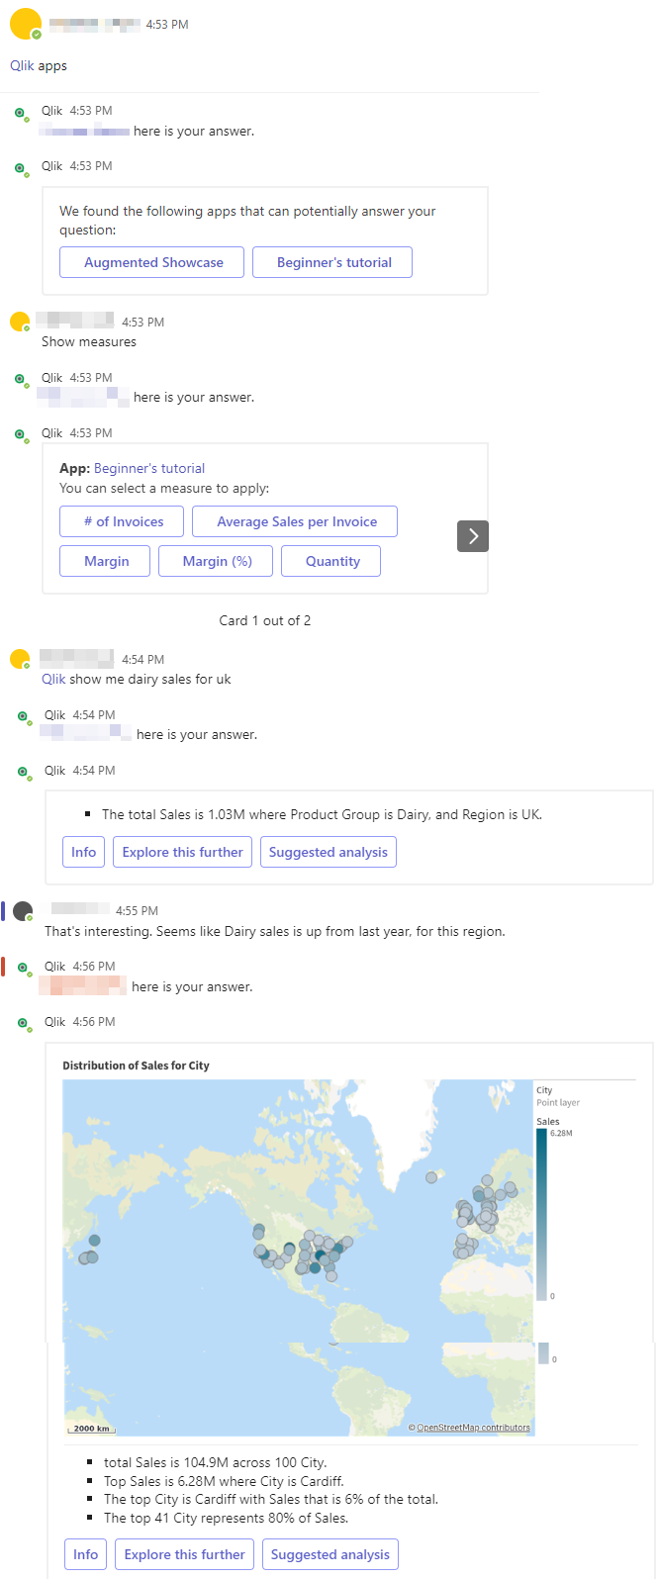Screen dimensions: 659x1579
Task: Click the yellow user avatar at top
Action: click(25, 24)
